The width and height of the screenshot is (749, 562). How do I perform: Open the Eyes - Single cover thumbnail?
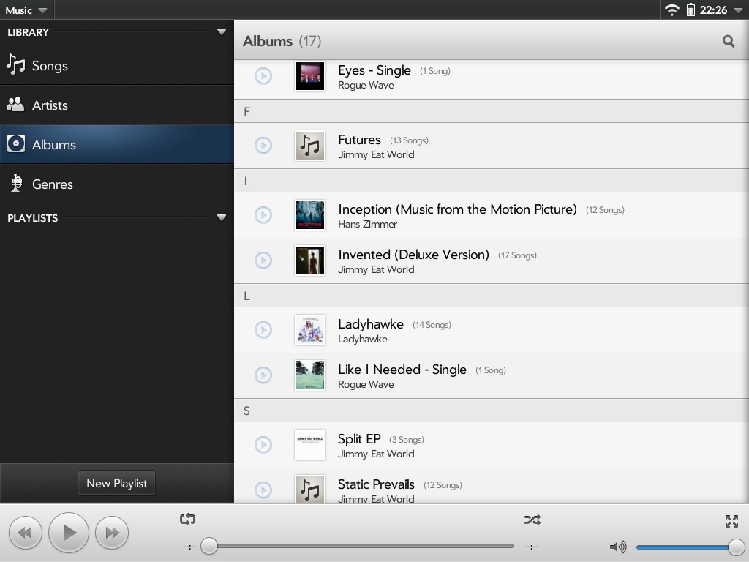[x=310, y=76]
